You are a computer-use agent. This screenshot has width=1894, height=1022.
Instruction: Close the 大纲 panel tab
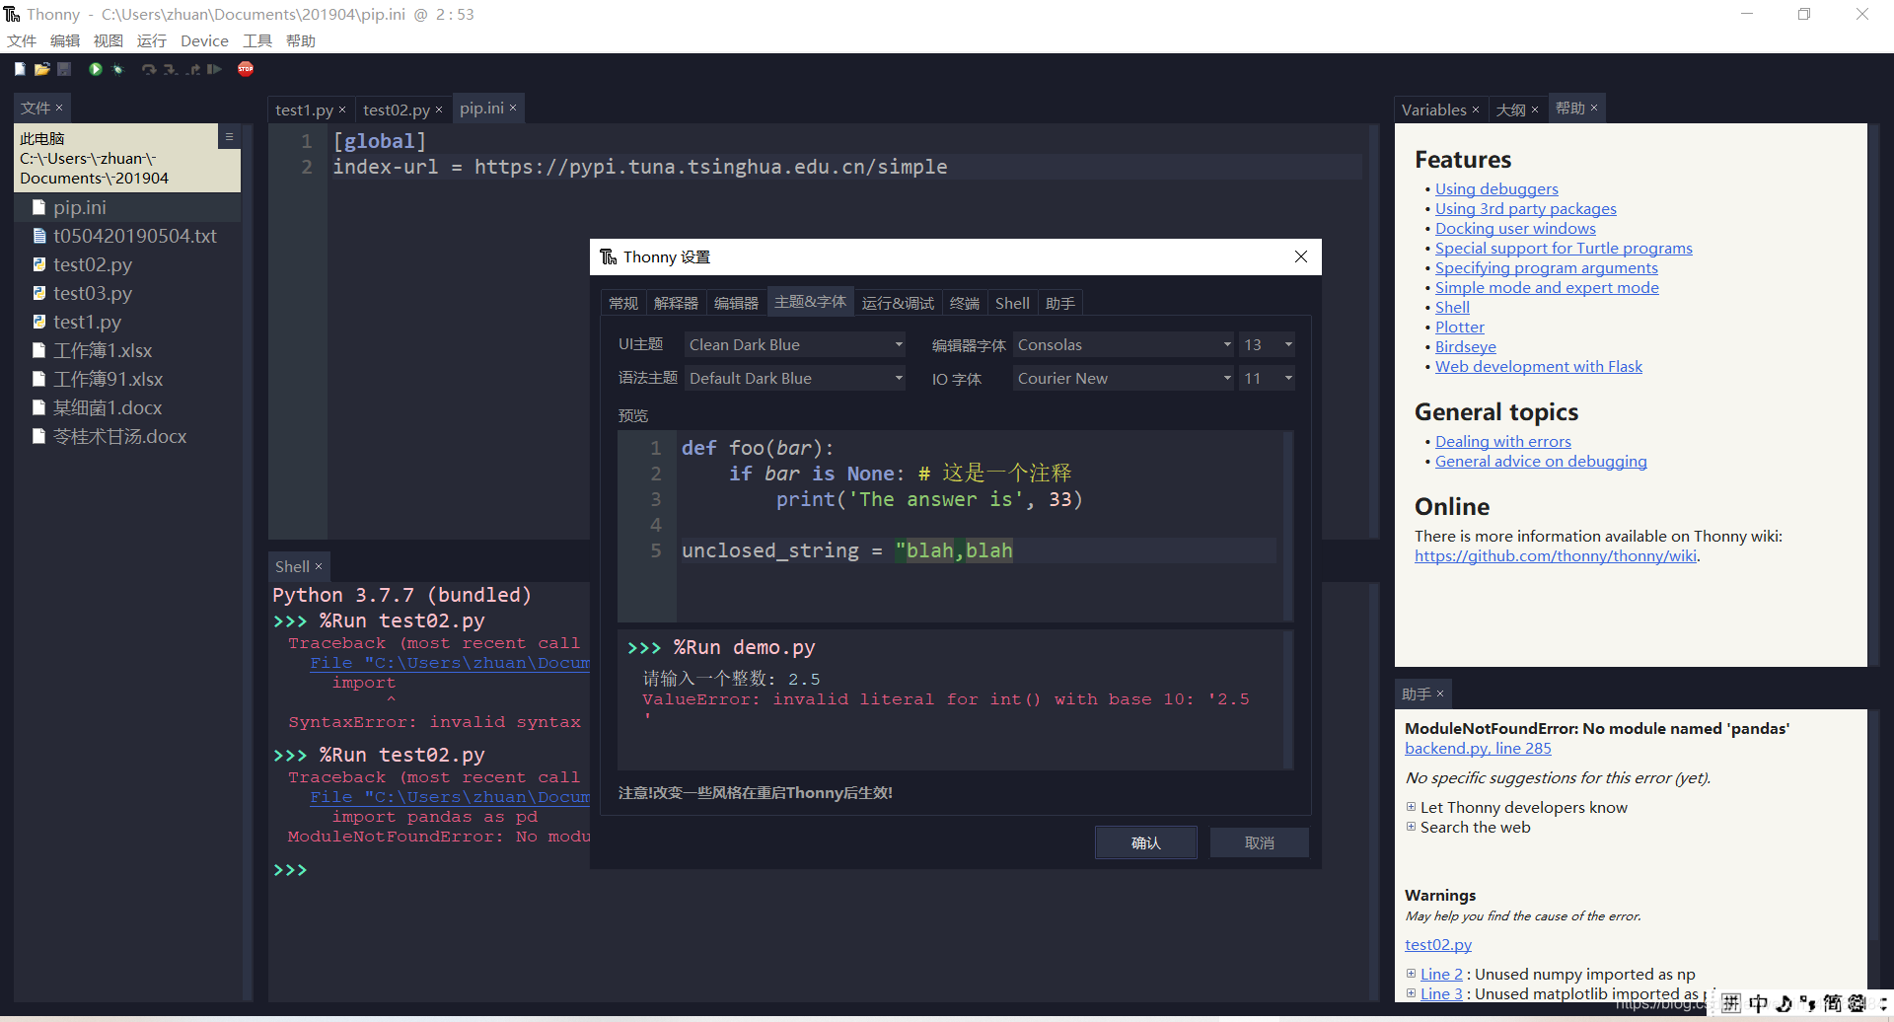point(1535,109)
